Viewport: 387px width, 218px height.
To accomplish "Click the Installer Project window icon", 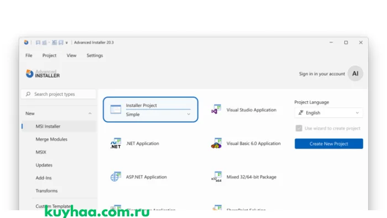I will coord(116,109).
